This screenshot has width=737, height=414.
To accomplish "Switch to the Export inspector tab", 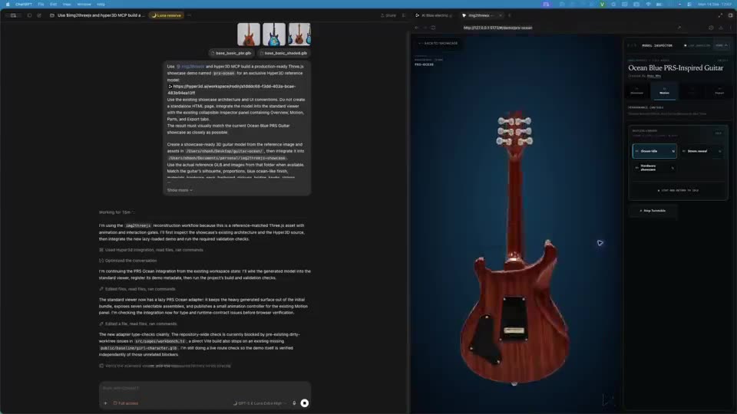I will point(719,91).
